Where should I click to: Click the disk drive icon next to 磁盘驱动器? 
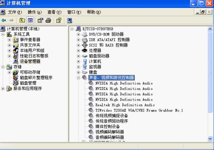(85, 56)
